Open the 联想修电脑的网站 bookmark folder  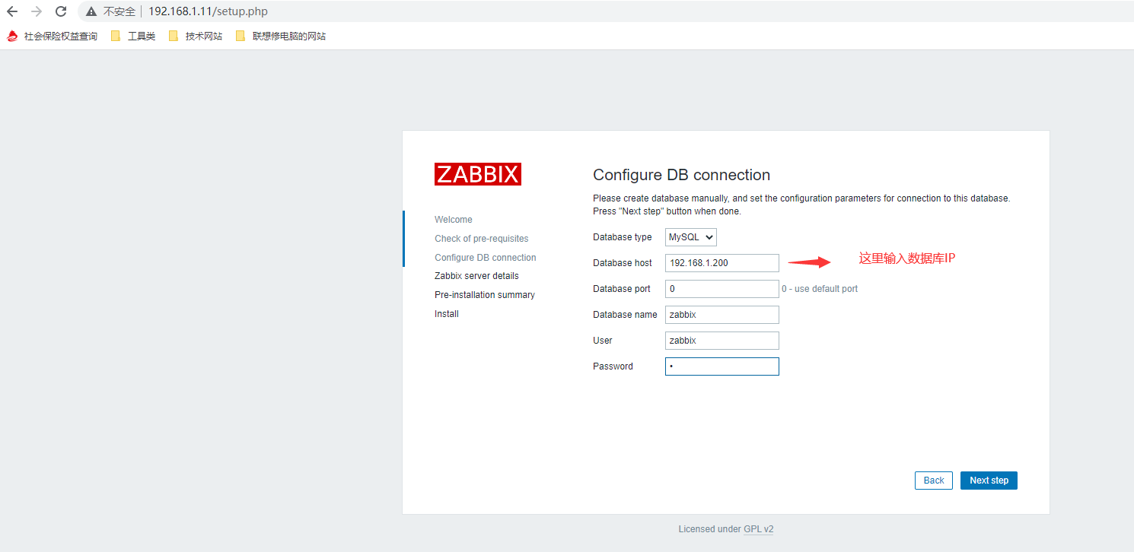281,36
